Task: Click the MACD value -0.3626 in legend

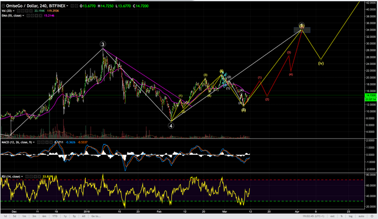Action: (70, 142)
